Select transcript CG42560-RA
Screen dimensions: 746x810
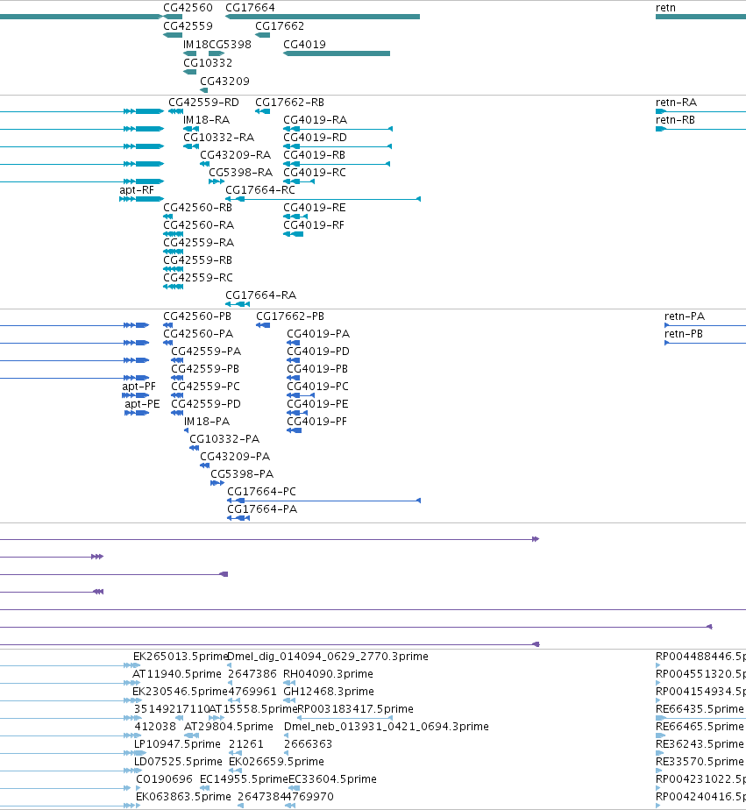pos(198,225)
